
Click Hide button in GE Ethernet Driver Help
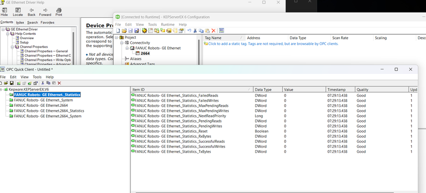4,12
